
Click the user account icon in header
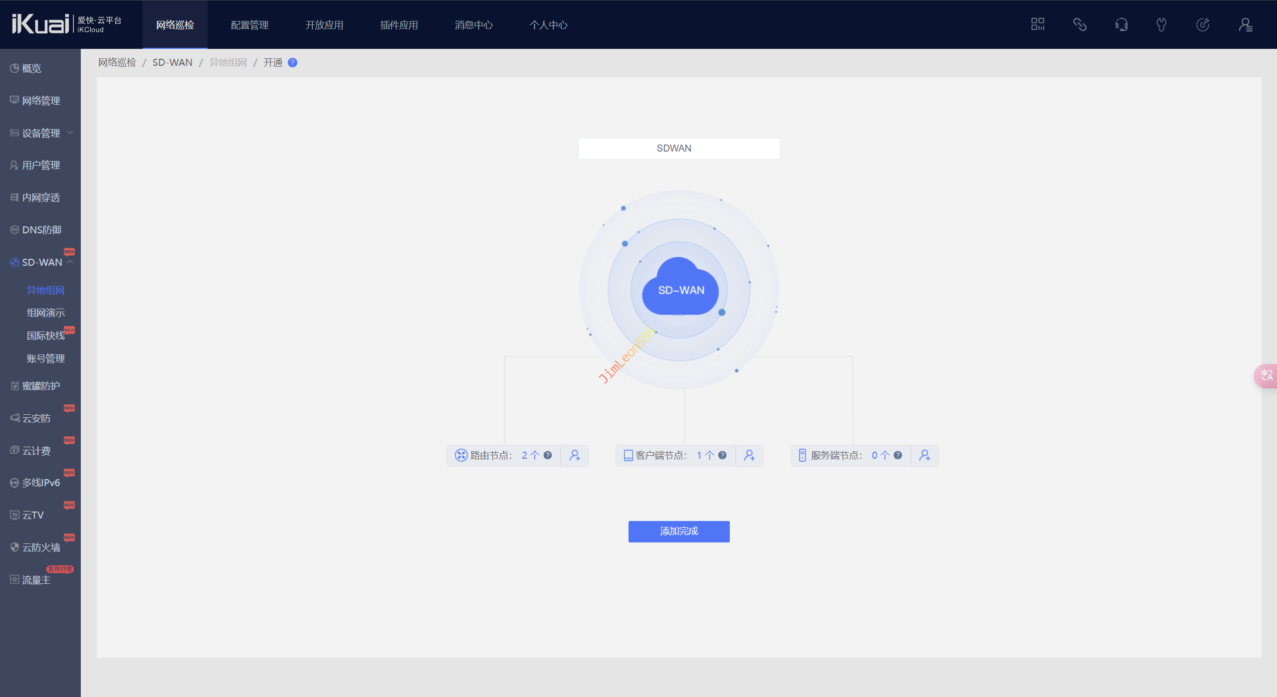click(x=1245, y=24)
